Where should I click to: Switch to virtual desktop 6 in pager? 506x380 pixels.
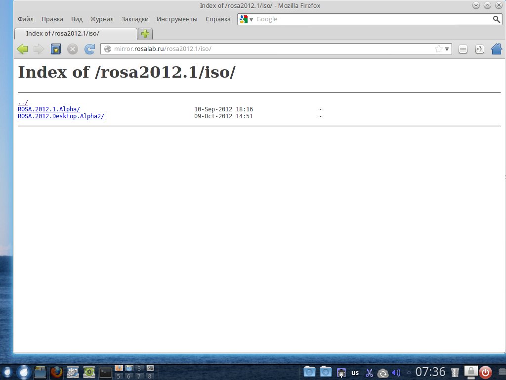point(129,376)
